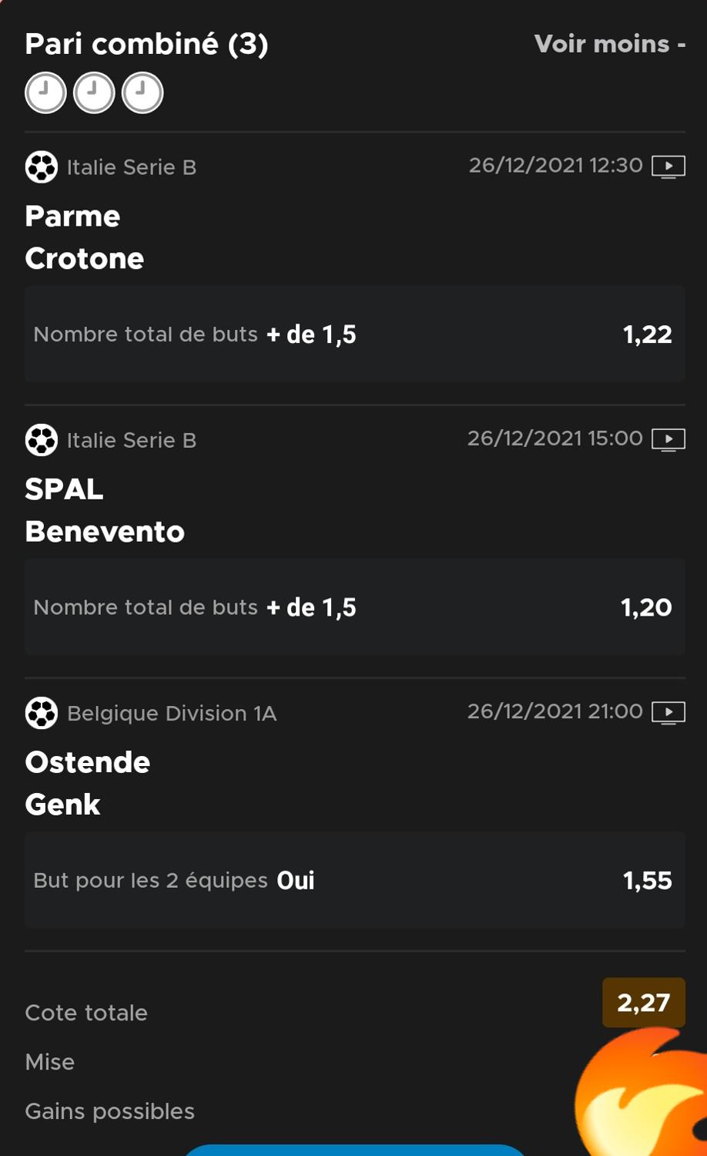Click the Pari combiné (3) heading
The image size is (707, 1156).
[x=146, y=44]
